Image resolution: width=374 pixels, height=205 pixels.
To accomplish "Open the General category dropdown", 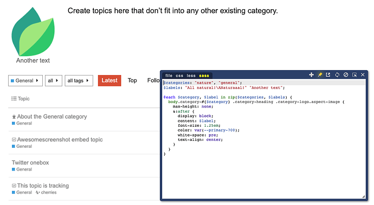I will coord(25,81).
